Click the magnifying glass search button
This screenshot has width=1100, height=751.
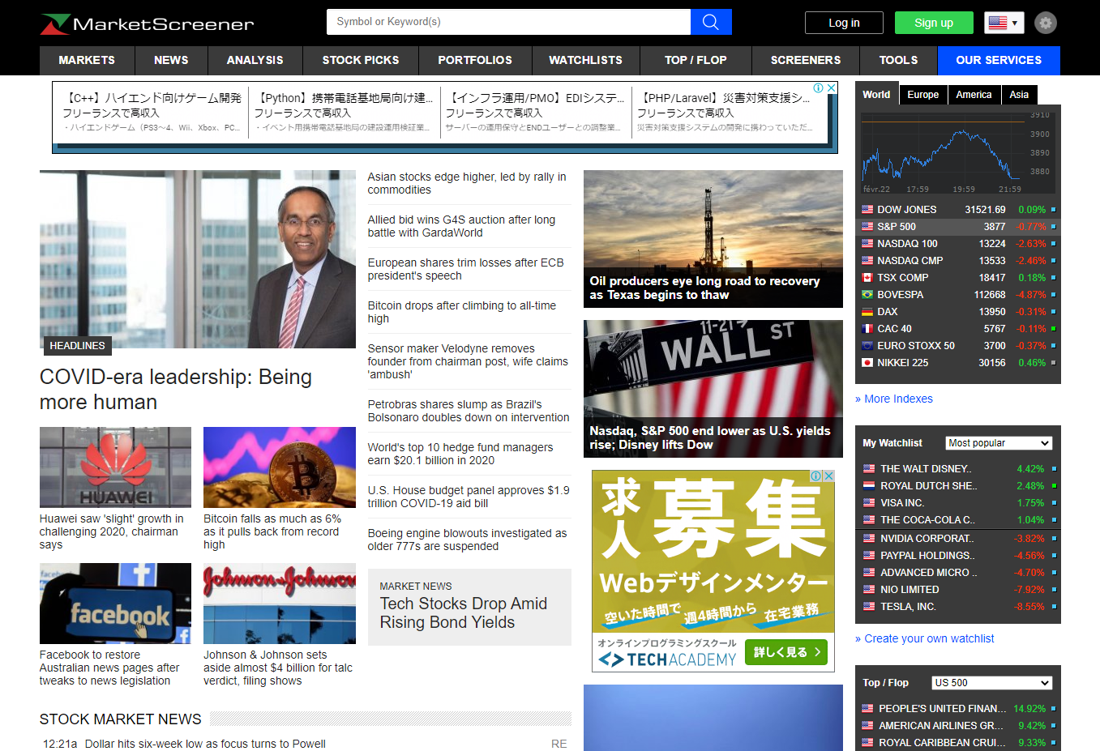[x=710, y=22]
